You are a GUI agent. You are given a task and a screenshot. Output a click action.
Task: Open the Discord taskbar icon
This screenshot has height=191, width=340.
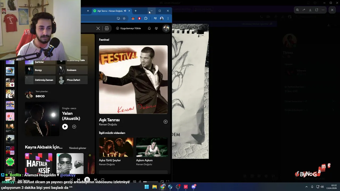(194, 187)
